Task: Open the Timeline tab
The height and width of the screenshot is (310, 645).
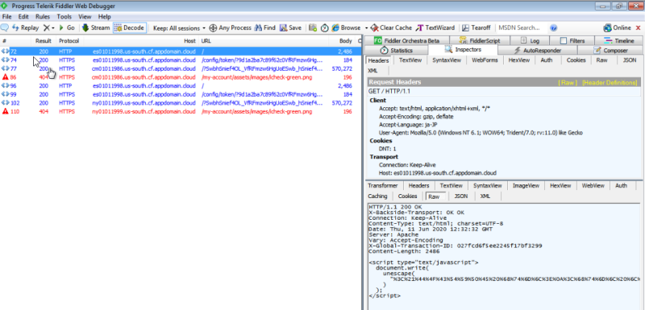Action: coord(619,40)
